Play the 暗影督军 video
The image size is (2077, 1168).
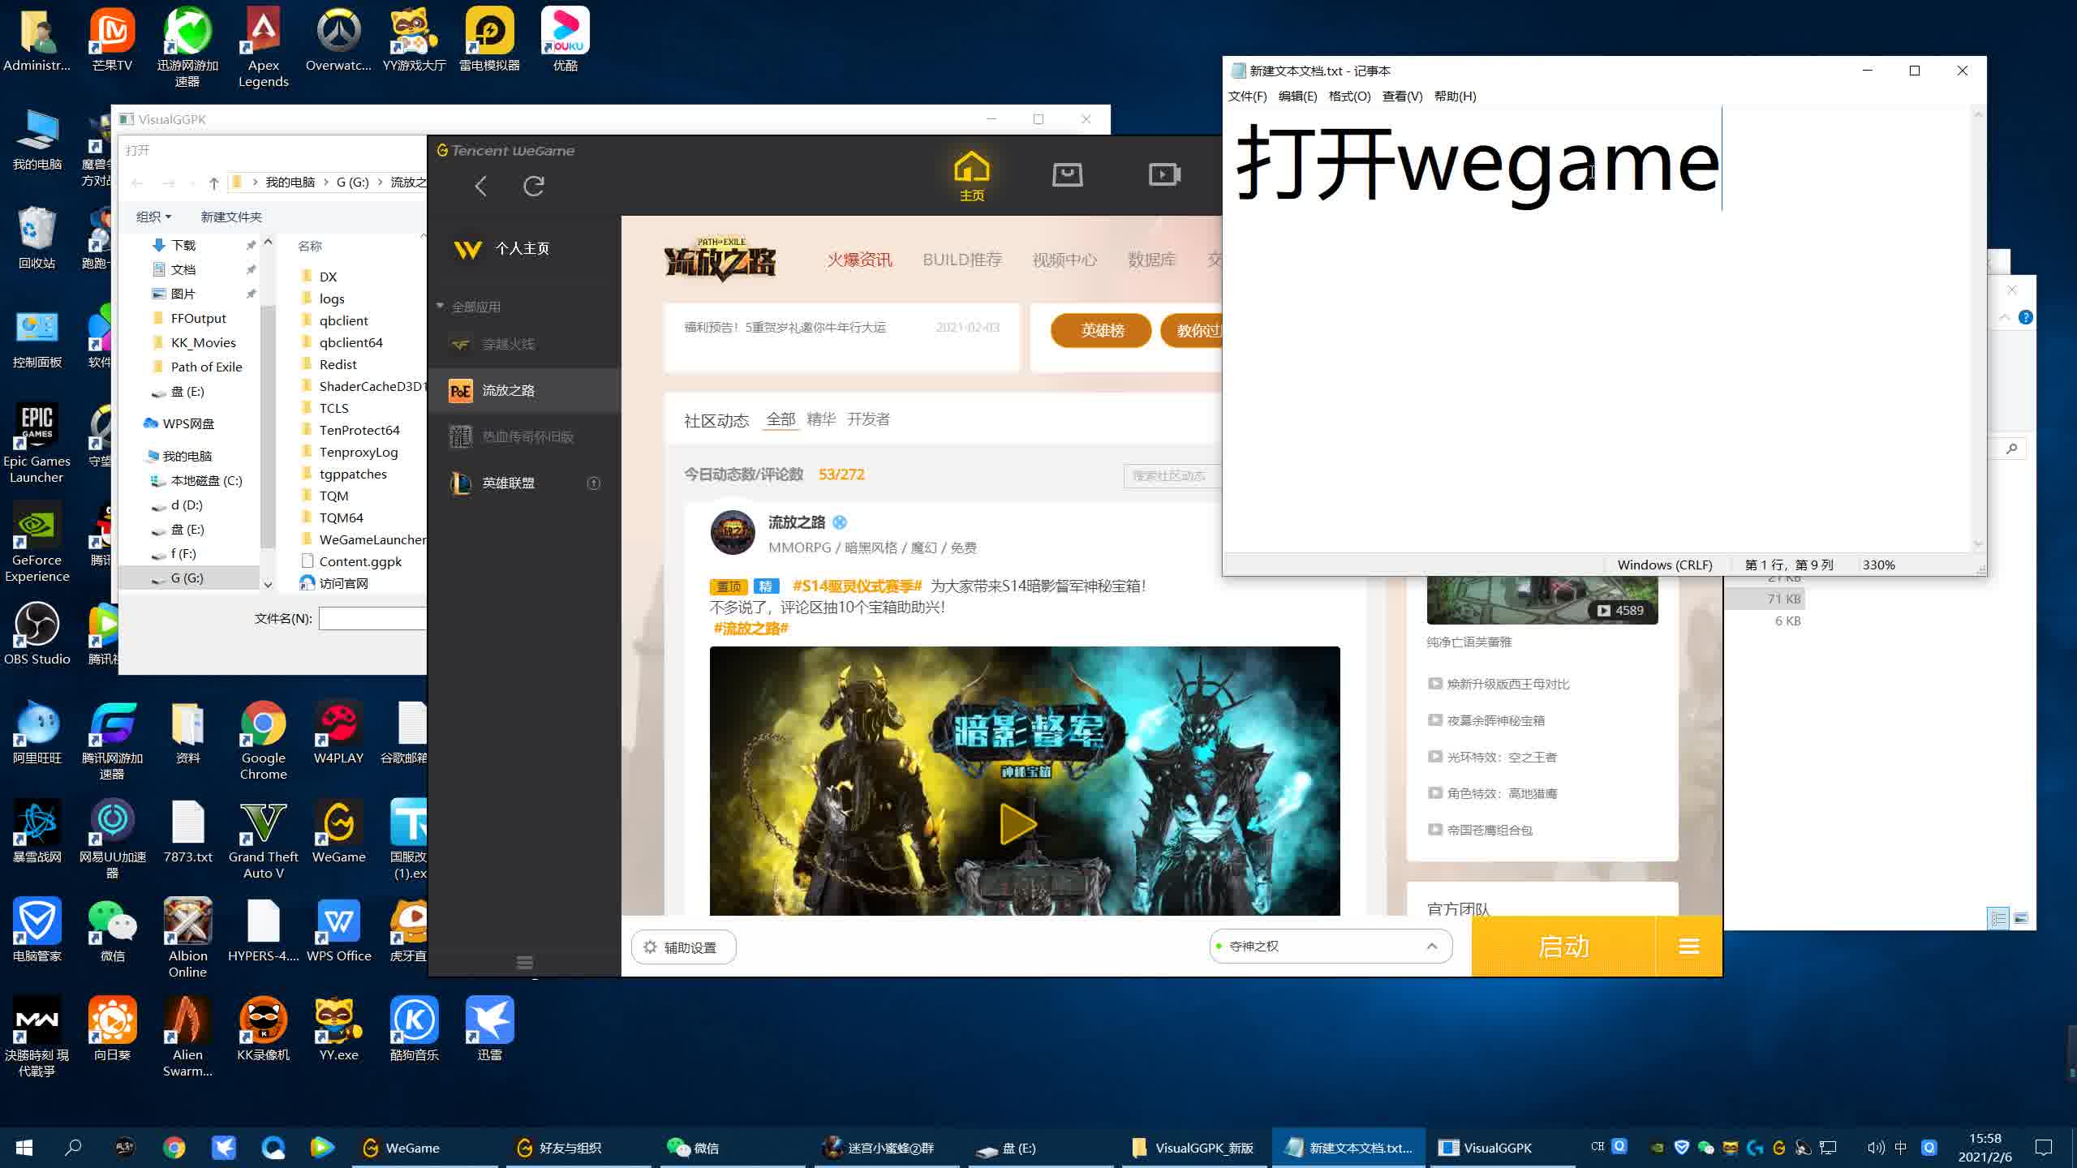(1017, 824)
